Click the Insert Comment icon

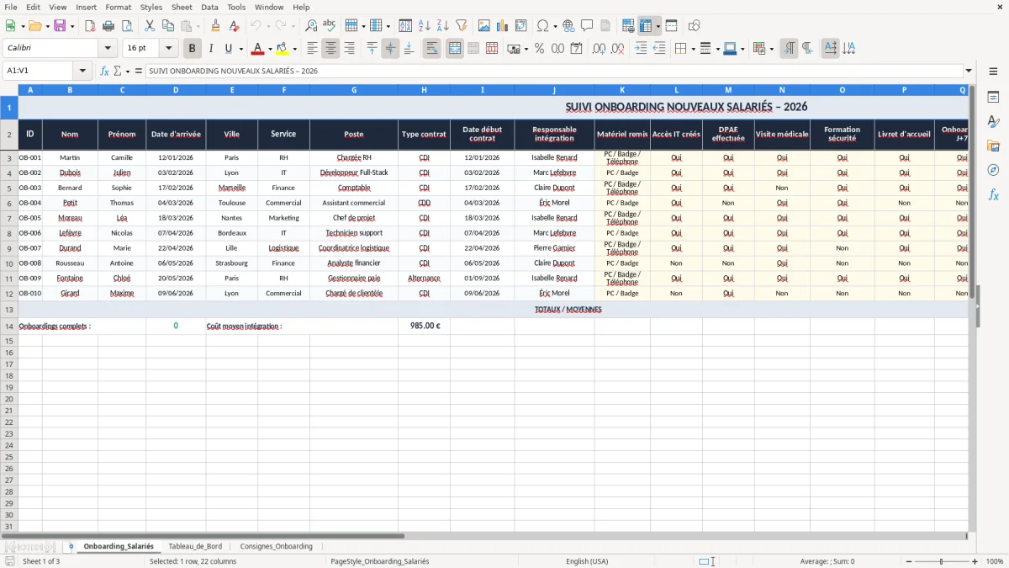tap(587, 26)
